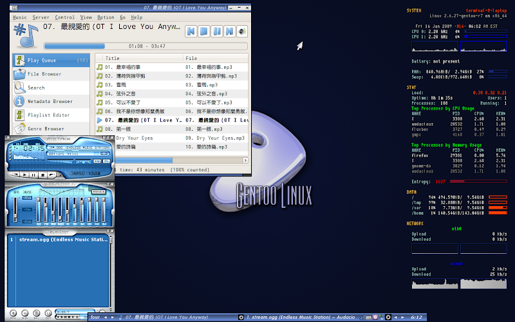Image resolution: width=515 pixels, height=322 pixels.
Task: Click the volume speaker icon in GMPC
Action: pos(243,31)
